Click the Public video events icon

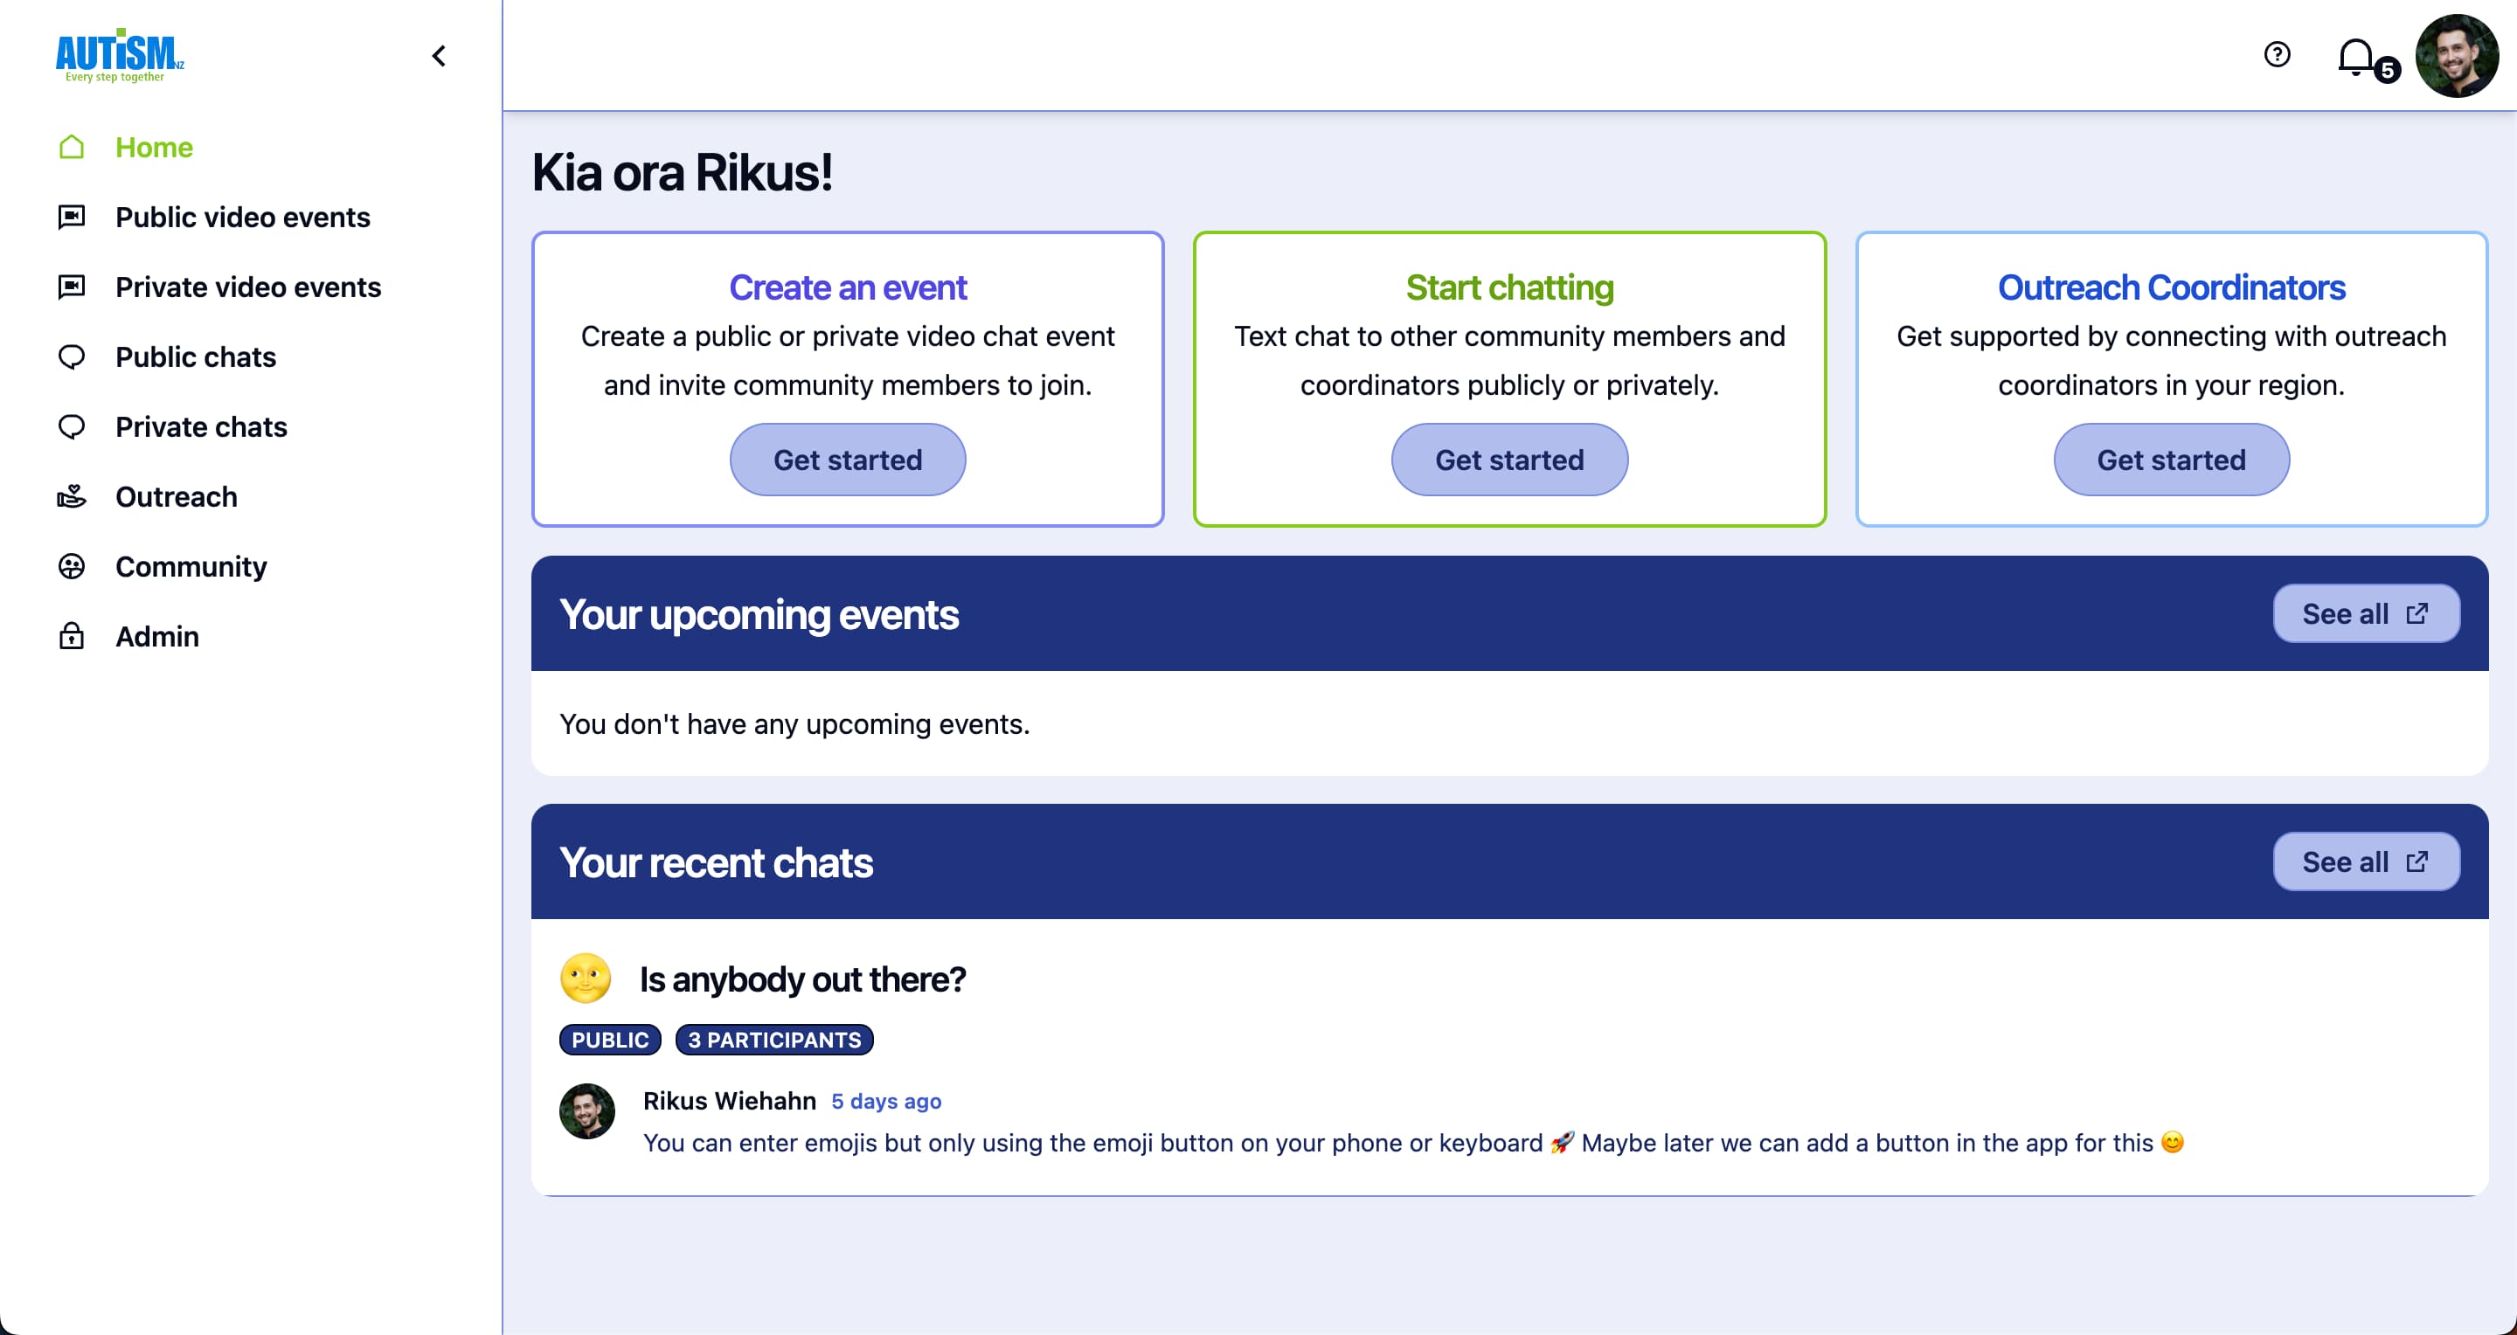pos(72,217)
